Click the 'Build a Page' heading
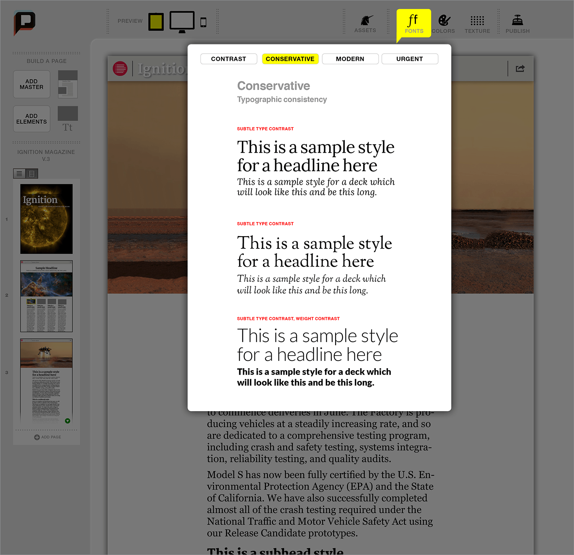 click(x=47, y=61)
